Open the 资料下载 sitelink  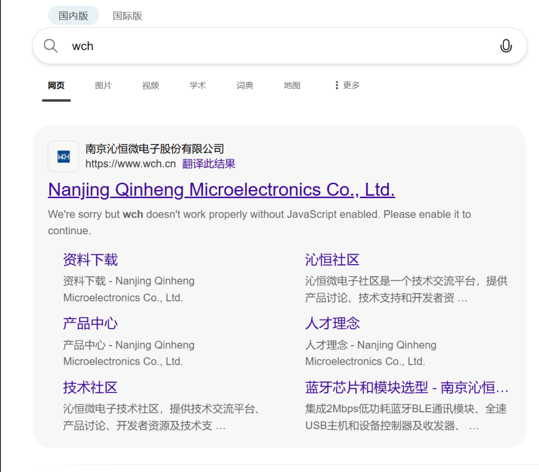(x=90, y=260)
